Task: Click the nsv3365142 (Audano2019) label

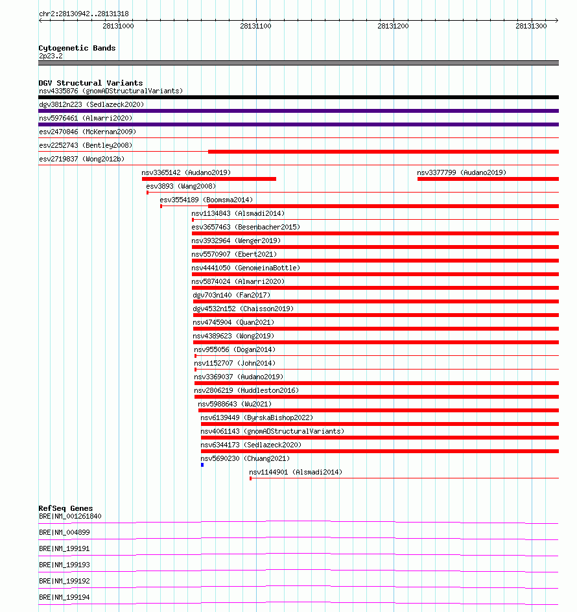Action: point(186,172)
